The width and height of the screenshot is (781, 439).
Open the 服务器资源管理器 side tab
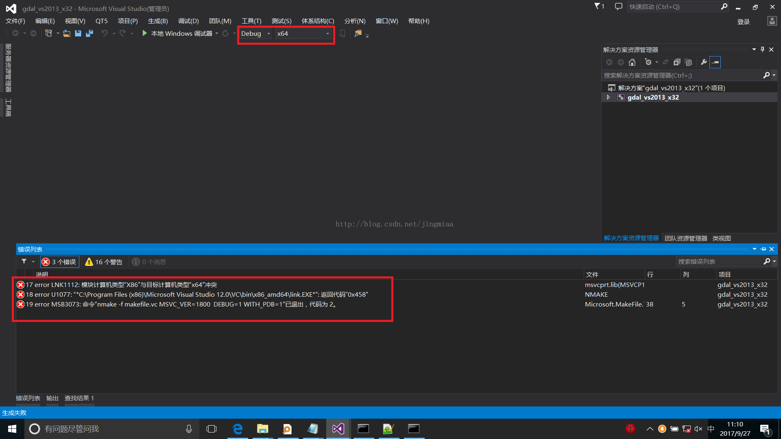[8, 68]
